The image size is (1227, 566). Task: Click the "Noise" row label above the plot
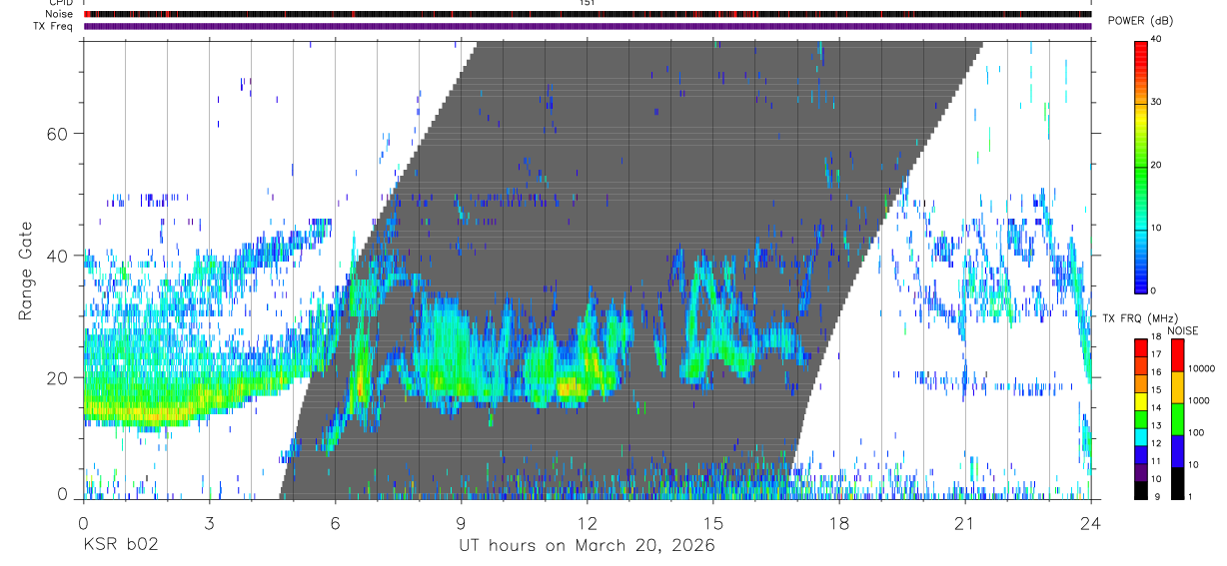(59, 14)
